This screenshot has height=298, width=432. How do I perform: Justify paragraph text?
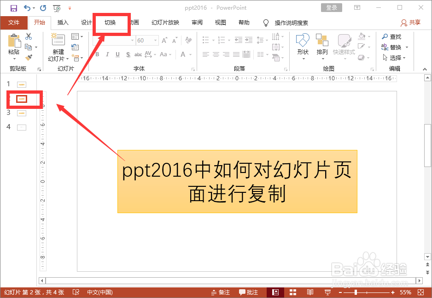pos(236,54)
